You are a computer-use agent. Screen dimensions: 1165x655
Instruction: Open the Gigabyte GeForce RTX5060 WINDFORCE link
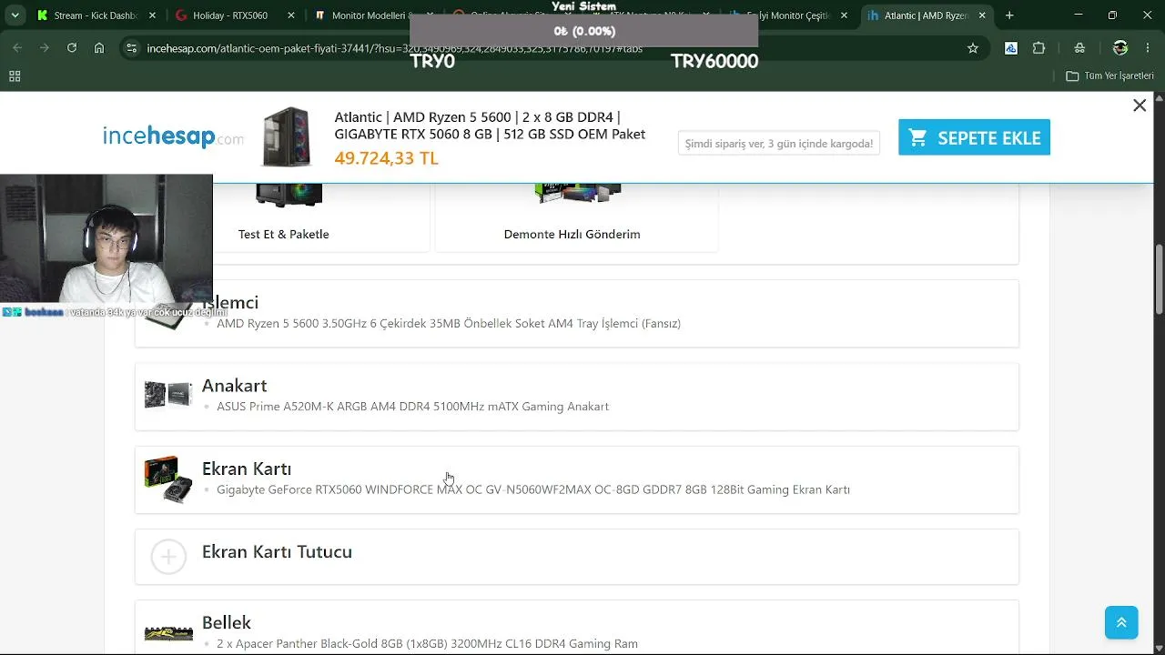pyautogui.click(x=533, y=489)
